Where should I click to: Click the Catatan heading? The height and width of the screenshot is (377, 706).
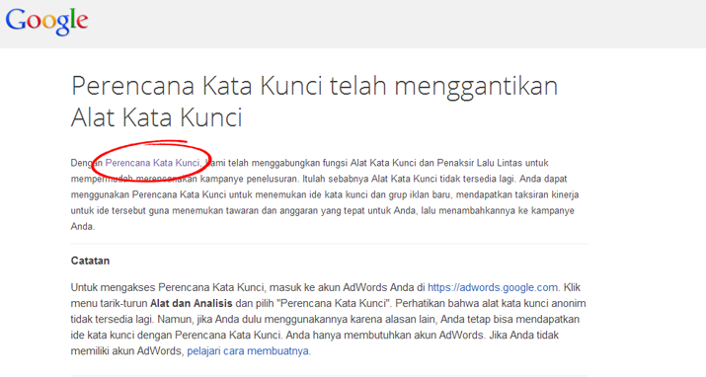click(x=90, y=261)
